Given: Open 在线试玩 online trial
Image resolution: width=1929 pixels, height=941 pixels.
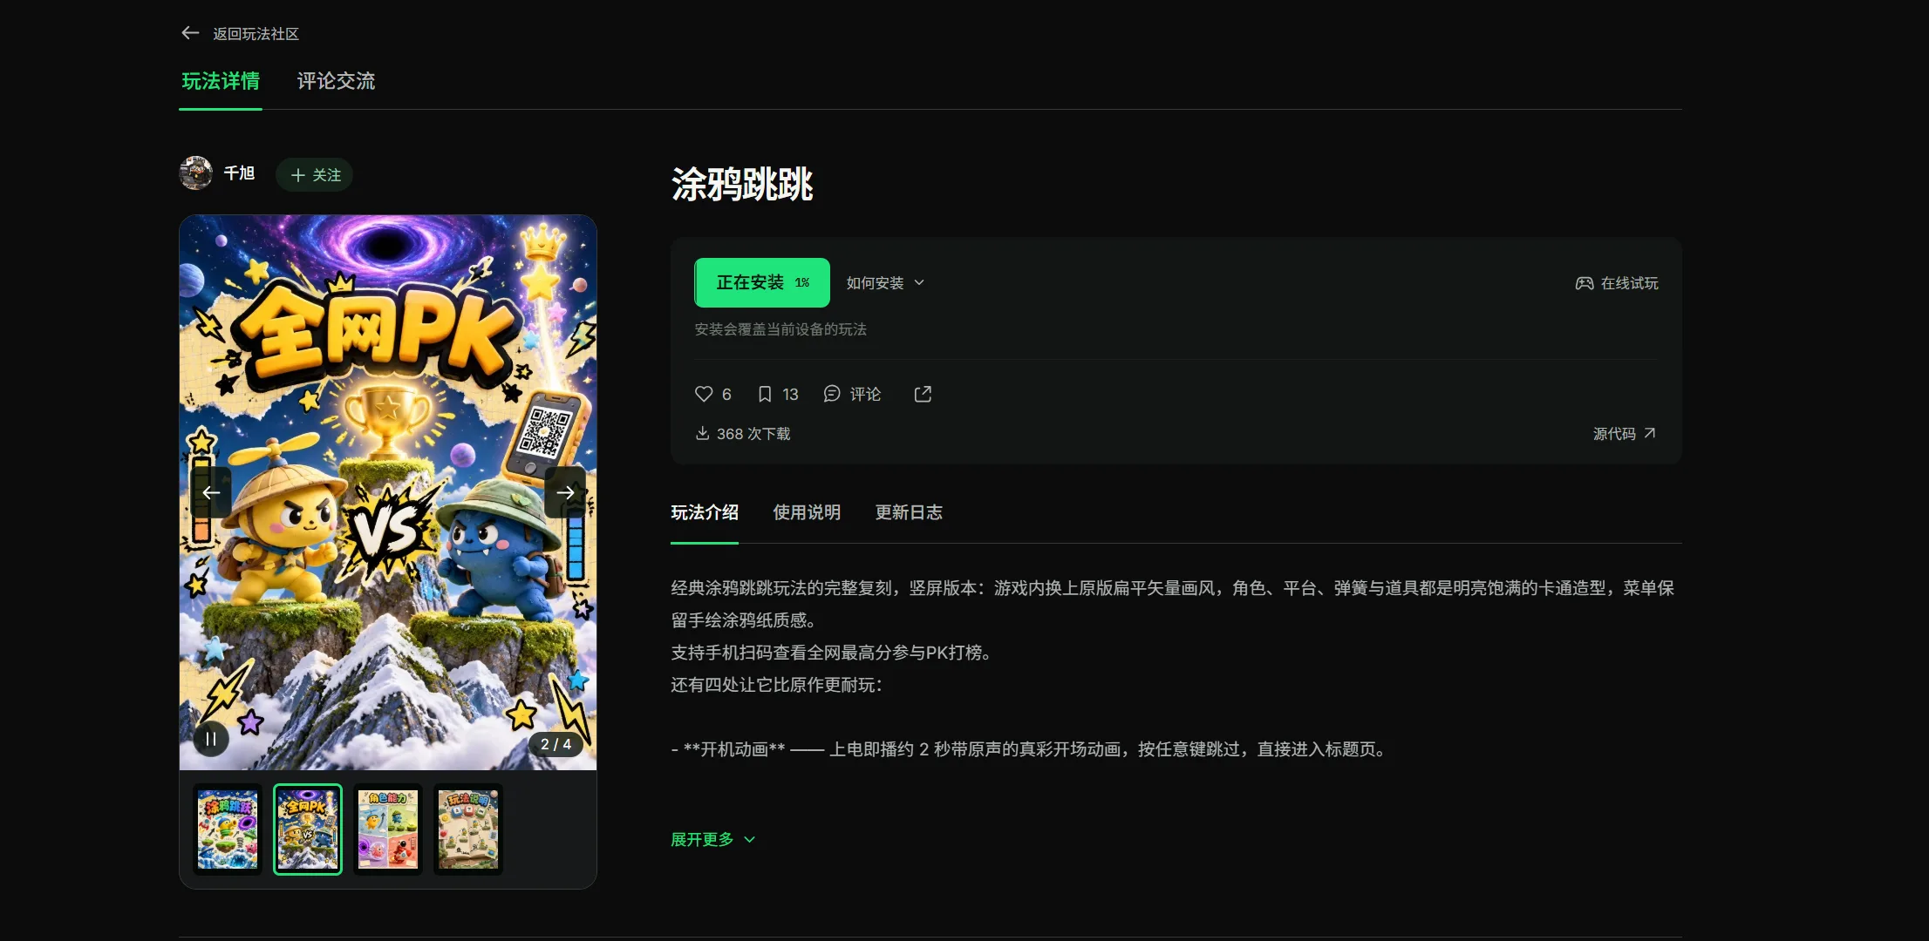Looking at the screenshot, I should click(x=1617, y=283).
